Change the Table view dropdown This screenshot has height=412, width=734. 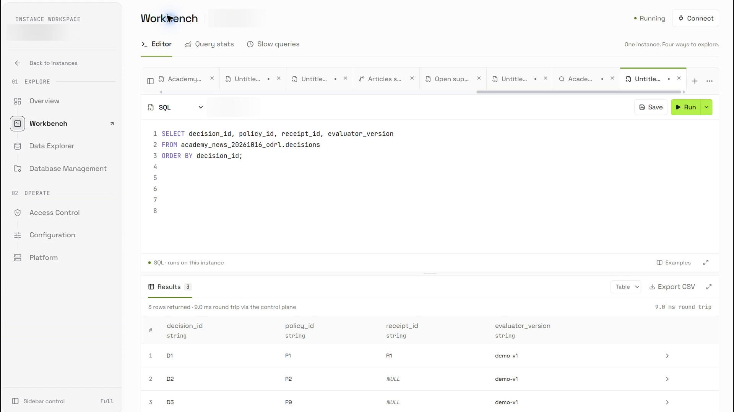(x=626, y=287)
